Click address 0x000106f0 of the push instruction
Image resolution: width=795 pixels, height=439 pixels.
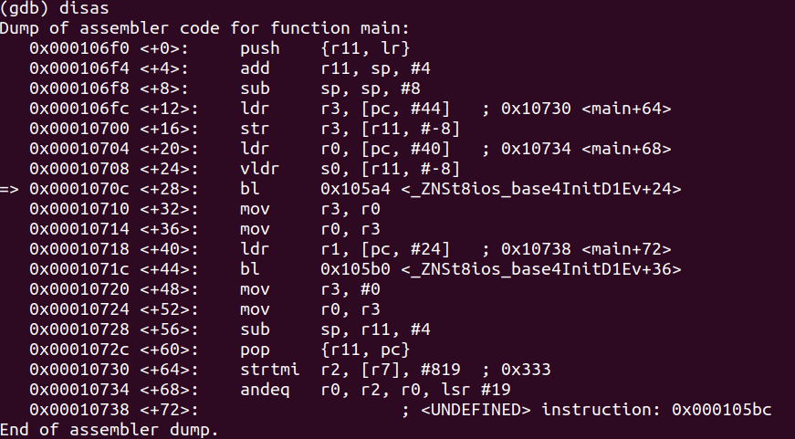click(x=79, y=48)
